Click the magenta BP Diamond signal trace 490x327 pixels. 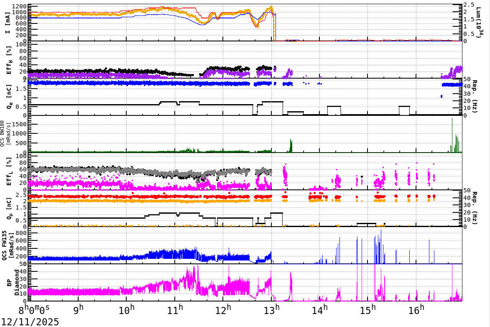pos(125,292)
